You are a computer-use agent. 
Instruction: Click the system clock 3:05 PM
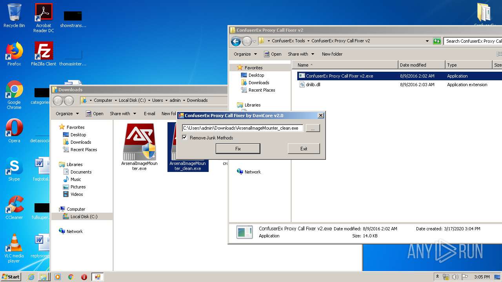482,277
